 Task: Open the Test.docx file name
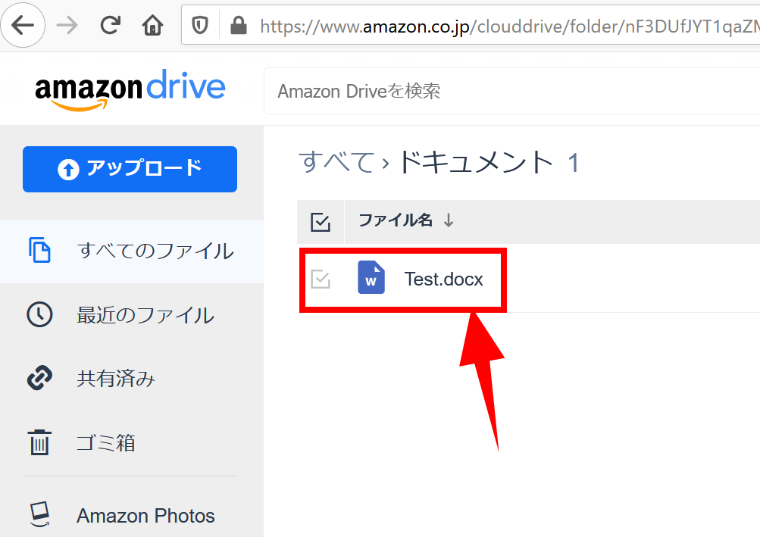pos(443,279)
